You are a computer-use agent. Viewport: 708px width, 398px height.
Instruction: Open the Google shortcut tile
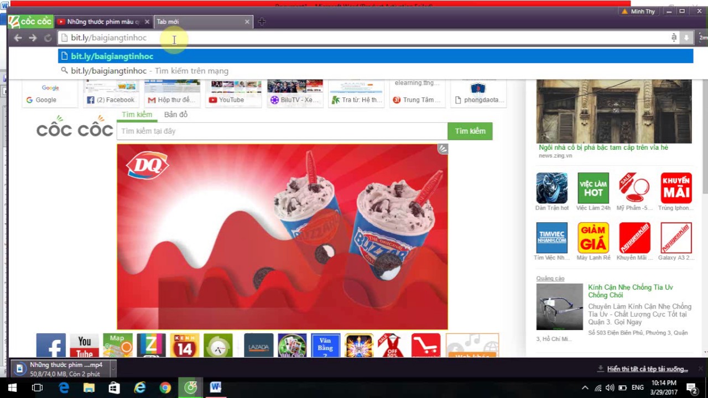pos(50,93)
